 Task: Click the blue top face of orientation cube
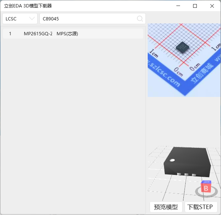[x=206, y=182]
